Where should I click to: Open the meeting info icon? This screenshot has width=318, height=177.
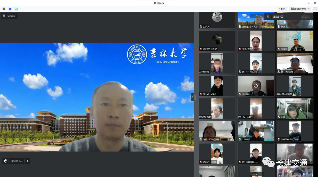4,9
